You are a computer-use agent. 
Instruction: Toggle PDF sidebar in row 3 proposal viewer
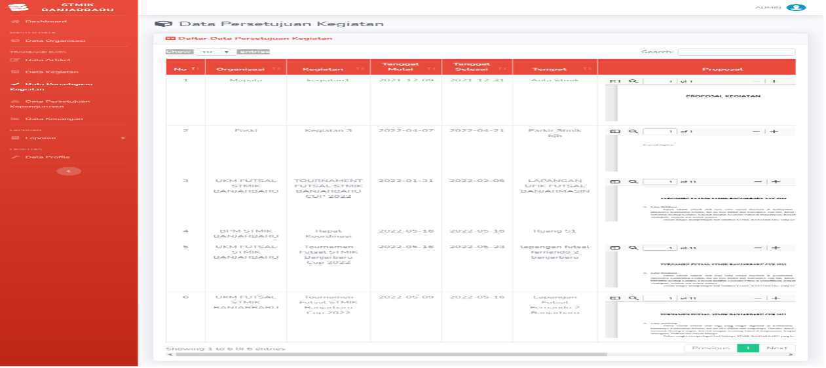click(614, 182)
